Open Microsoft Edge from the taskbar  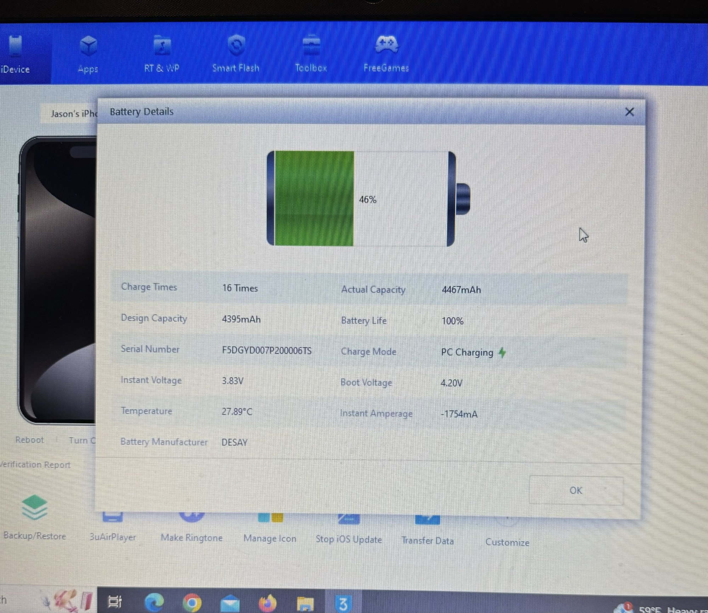[x=154, y=602]
